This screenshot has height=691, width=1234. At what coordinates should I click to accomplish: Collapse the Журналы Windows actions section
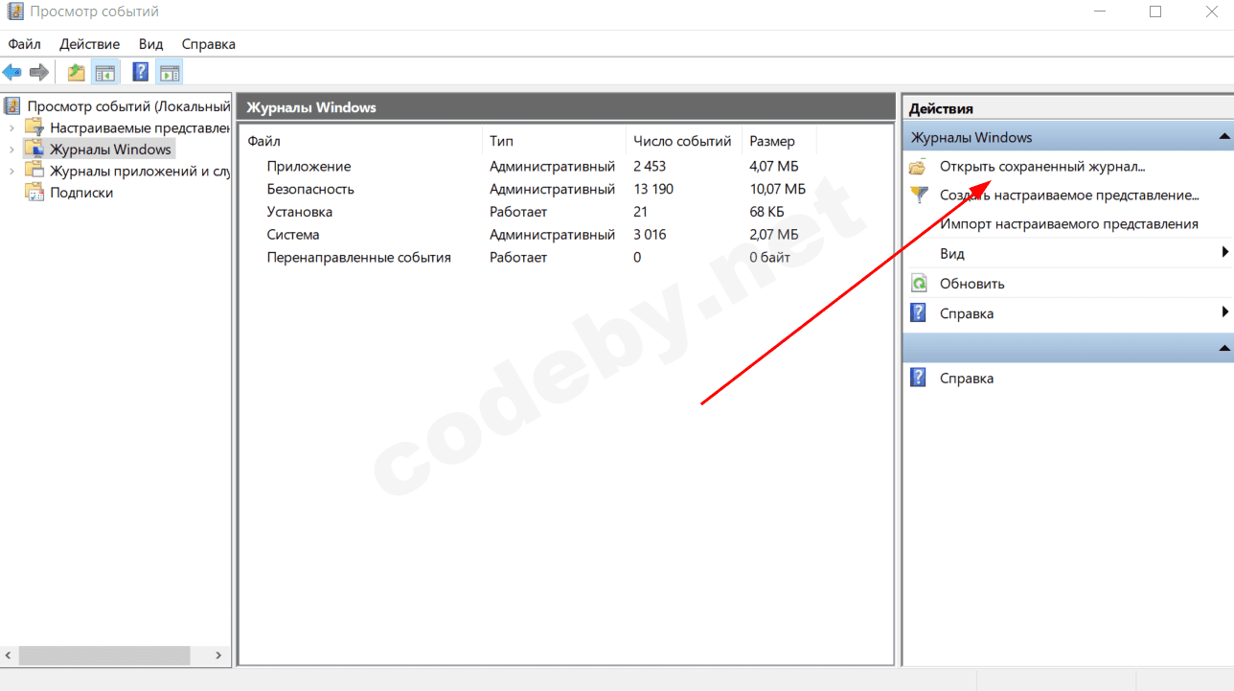coord(1224,137)
